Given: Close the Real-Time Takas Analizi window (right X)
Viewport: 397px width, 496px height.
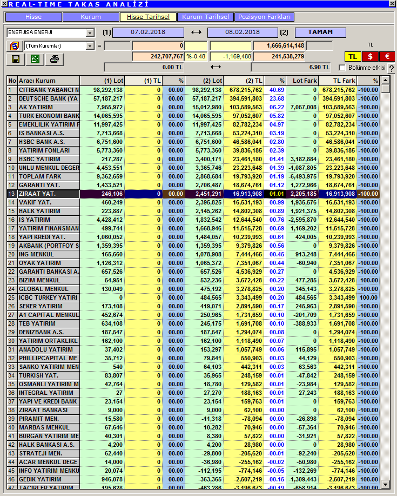Looking at the screenshot, I should pyautogui.click(x=393, y=4).
